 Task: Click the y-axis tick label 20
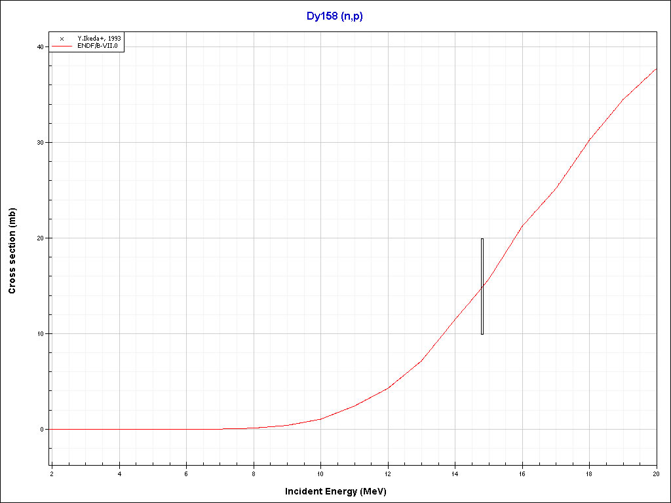point(39,238)
